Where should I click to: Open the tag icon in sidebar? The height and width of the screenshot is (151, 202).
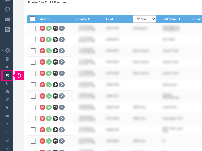point(7,108)
